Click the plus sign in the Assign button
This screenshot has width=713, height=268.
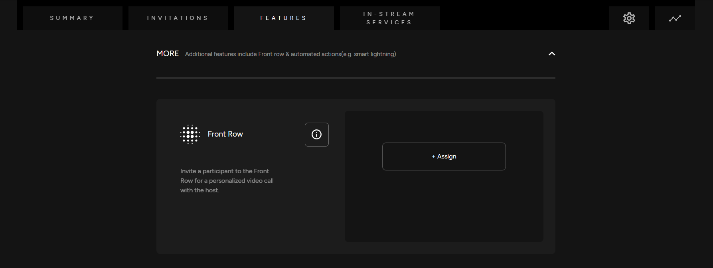pyautogui.click(x=433, y=157)
